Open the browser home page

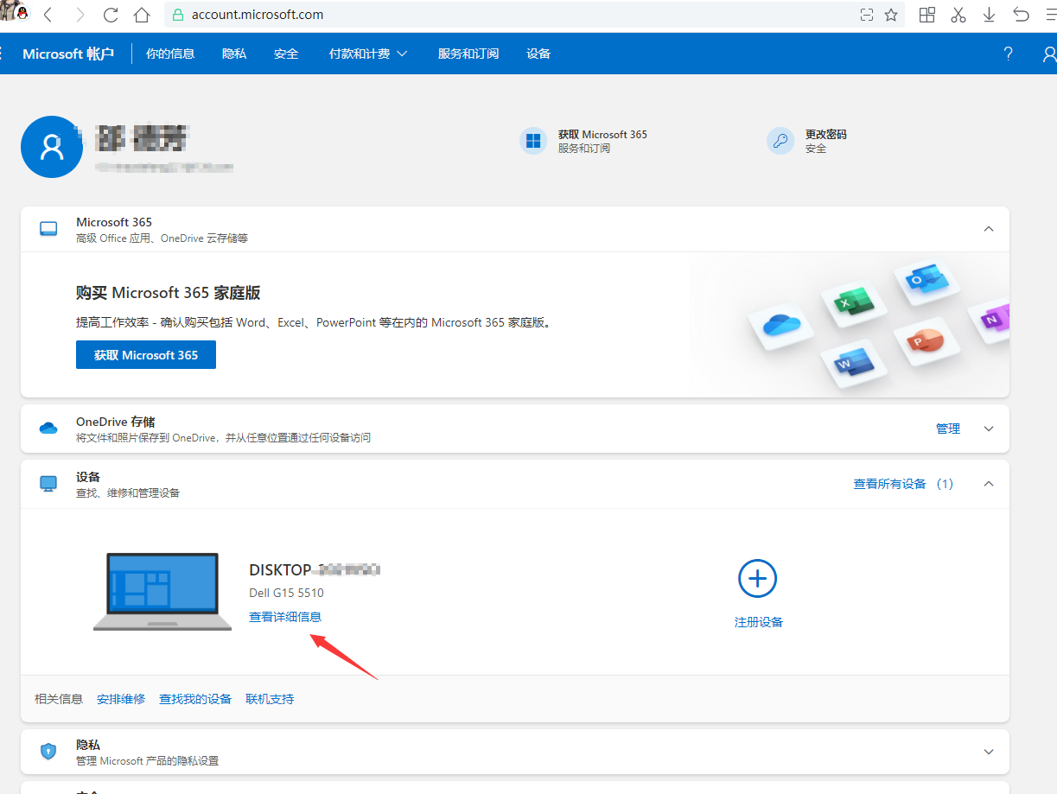coord(142,15)
